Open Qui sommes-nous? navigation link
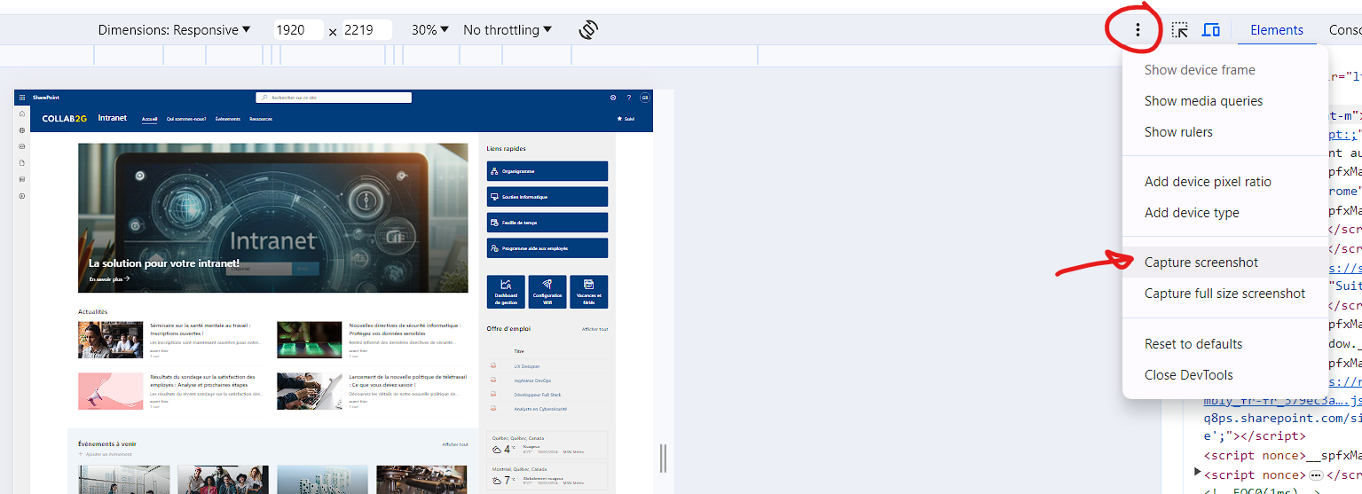The height and width of the screenshot is (494, 1362). (185, 118)
